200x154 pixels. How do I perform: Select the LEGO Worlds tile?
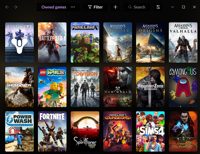pos(52,87)
